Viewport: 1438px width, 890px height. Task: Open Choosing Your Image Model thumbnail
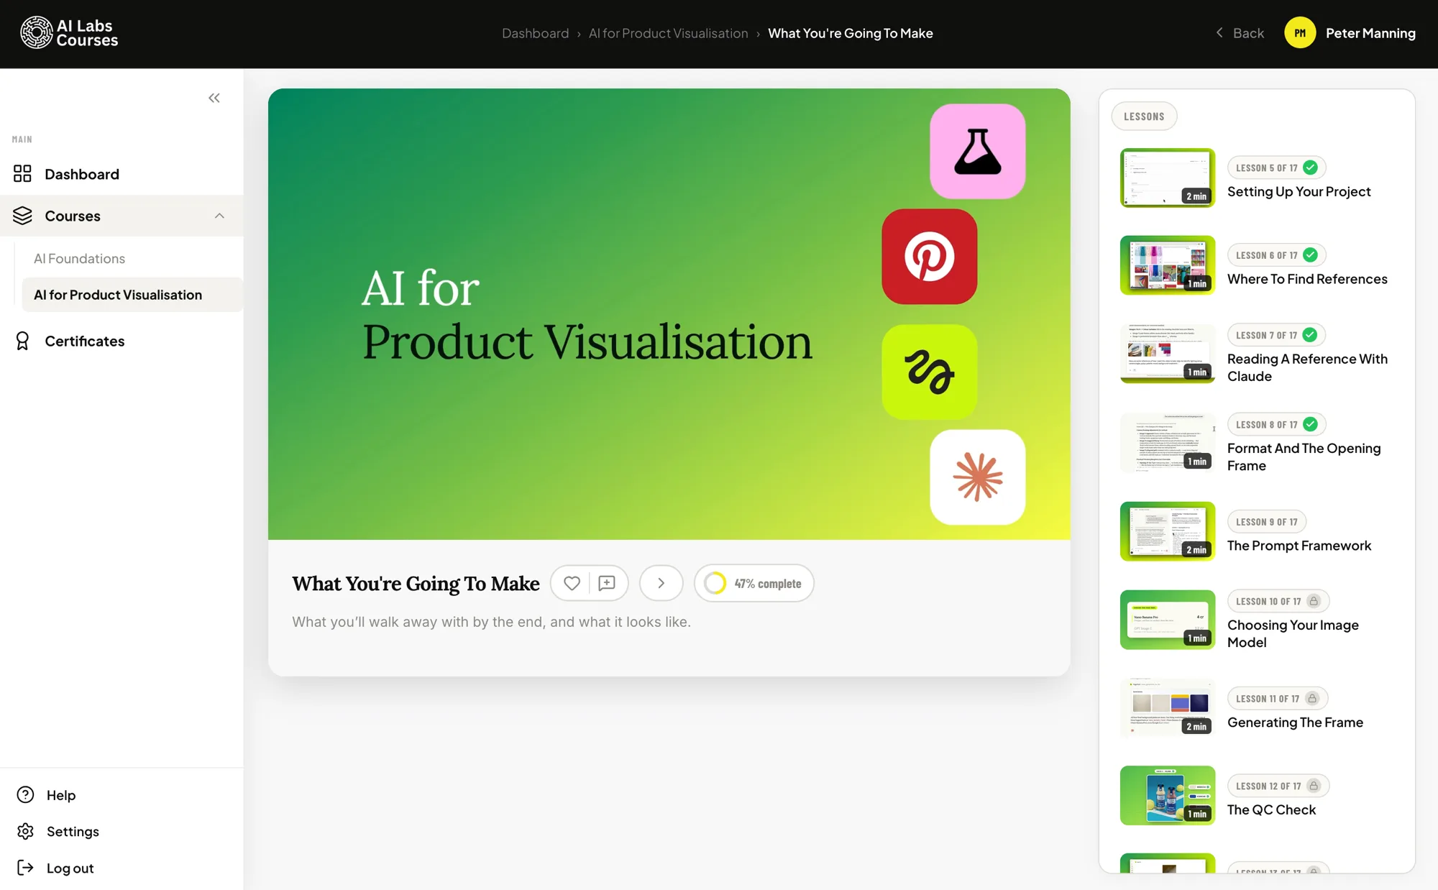tap(1167, 620)
